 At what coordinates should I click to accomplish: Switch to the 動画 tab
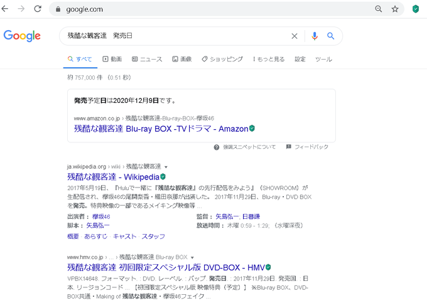(112, 59)
